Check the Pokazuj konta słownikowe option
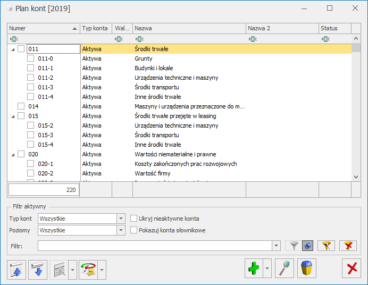Image resolution: width=368 pixels, height=285 pixels. coord(134,230)
